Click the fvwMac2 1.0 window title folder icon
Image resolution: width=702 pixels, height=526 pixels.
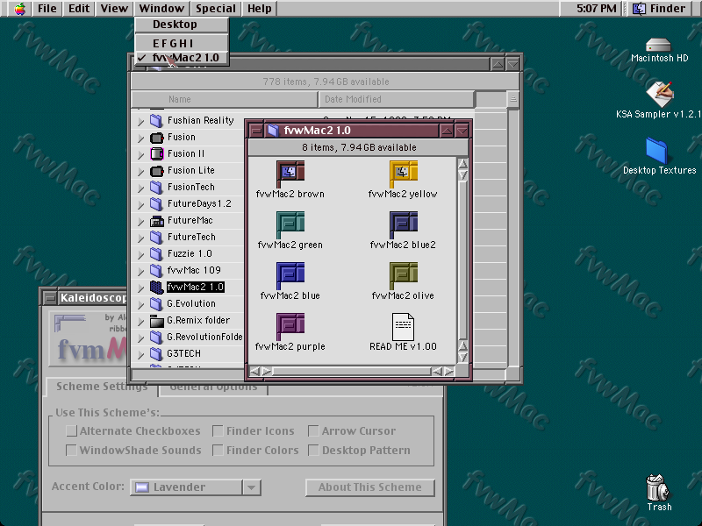point(273,131)
